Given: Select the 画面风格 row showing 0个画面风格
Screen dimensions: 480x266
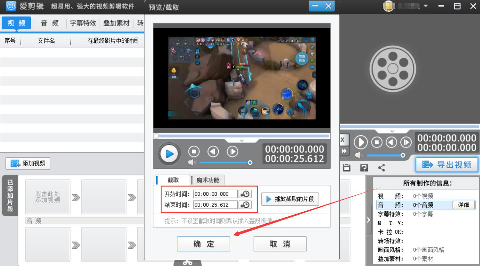Looking at the screenshot, I should click(x=426, y=250).
